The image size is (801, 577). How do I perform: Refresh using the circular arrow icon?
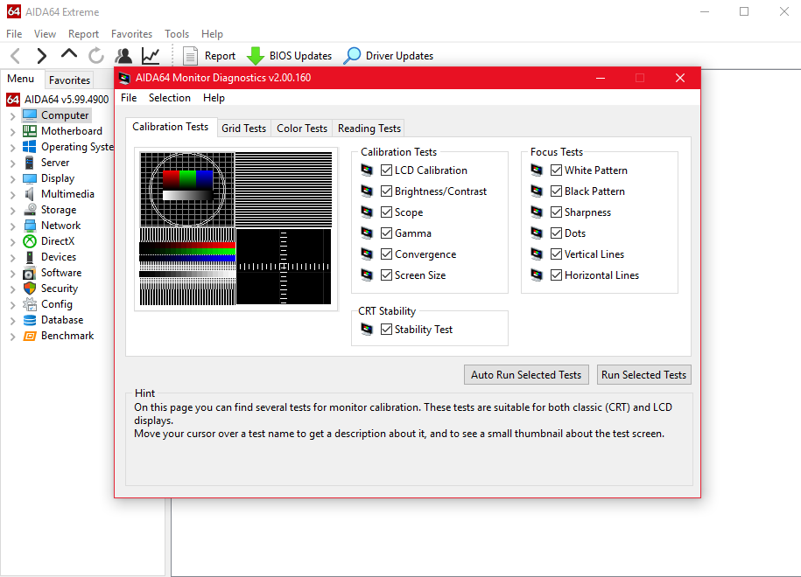point(96,56)
